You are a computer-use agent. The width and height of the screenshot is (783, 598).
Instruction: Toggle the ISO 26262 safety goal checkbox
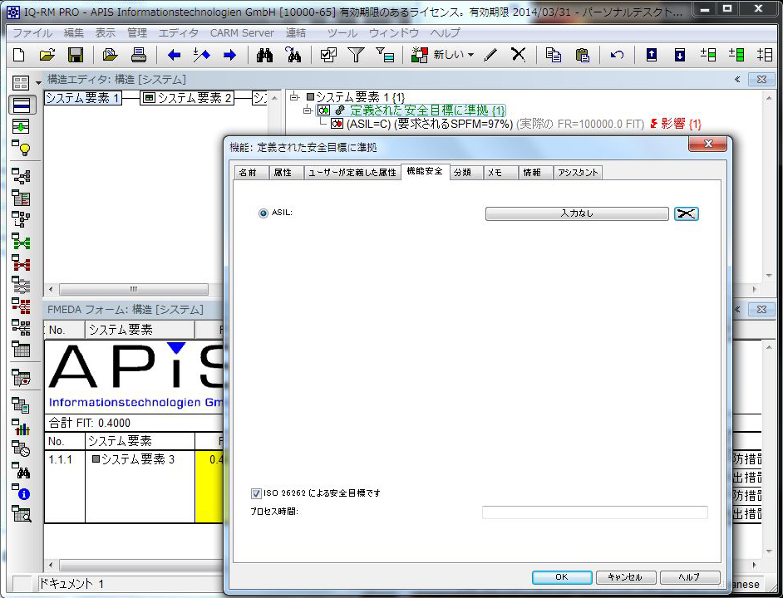256,493
